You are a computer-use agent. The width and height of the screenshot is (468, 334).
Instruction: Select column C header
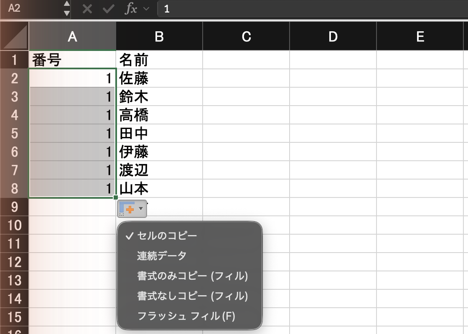click(246, 36)
